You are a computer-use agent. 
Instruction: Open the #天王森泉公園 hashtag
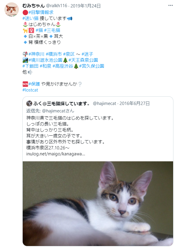pos(83,60)
